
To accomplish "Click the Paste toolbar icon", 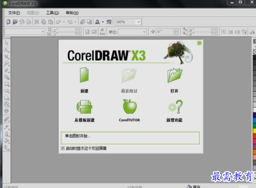I will (x=50, y=22).
